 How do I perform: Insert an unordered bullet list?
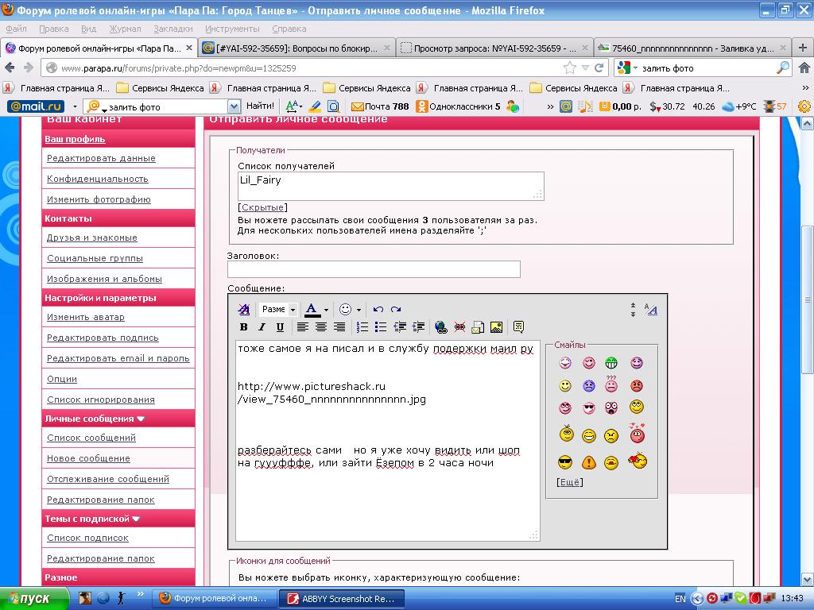pyautogui.click(x=381, y=326)
